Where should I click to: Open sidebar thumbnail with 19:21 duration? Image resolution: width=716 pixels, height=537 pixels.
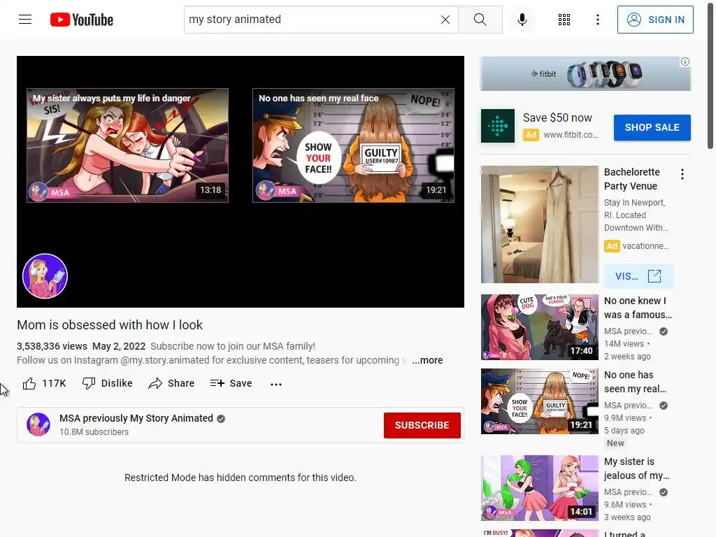pos(539,401)
